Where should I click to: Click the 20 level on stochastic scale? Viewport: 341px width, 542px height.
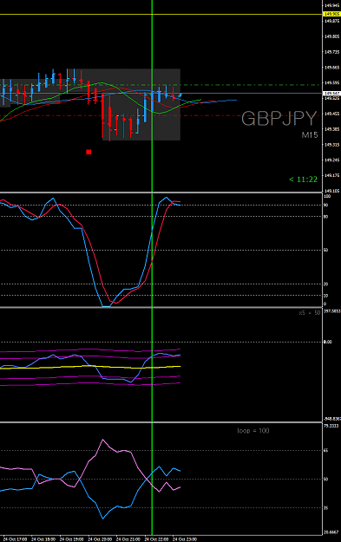click(x=325, y=284)
